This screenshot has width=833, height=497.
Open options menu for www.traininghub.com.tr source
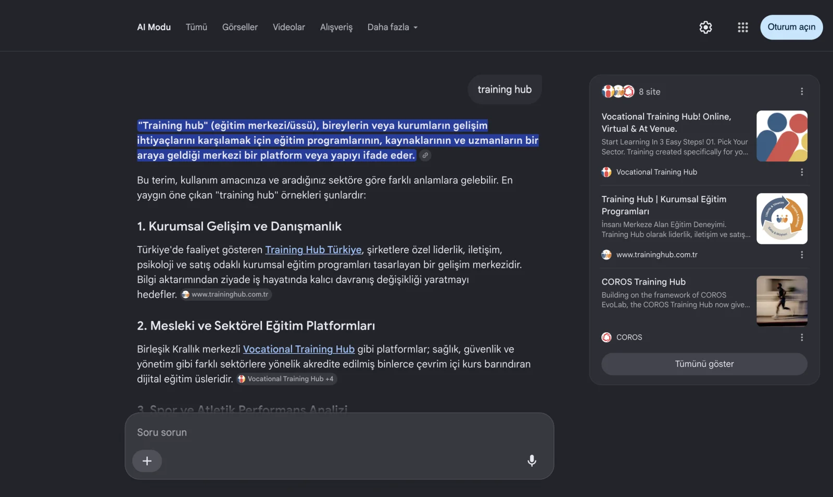[802, 255]
